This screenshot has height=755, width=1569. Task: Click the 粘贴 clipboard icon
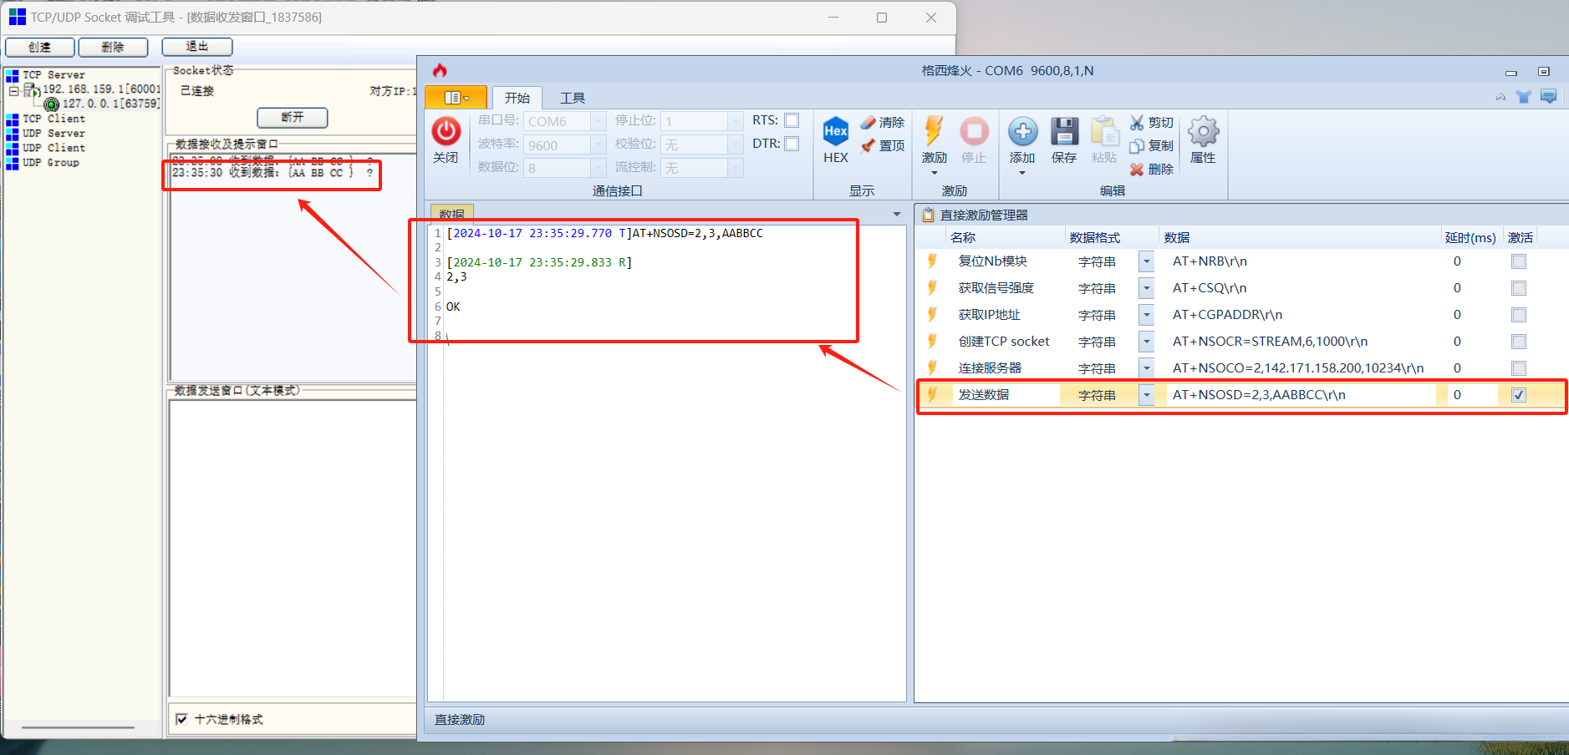1104,131
